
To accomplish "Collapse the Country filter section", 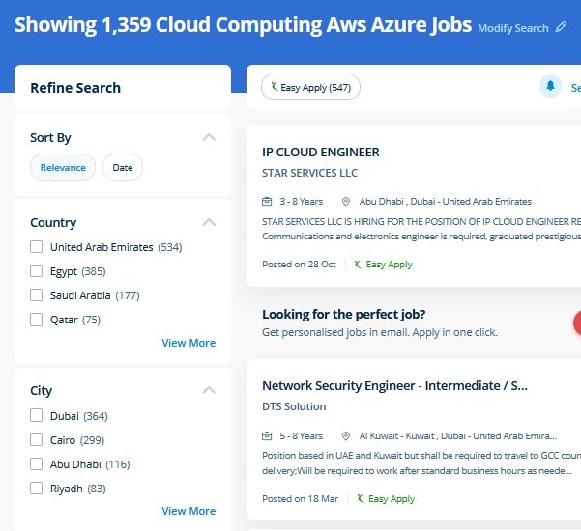I will tap(209, 222).
